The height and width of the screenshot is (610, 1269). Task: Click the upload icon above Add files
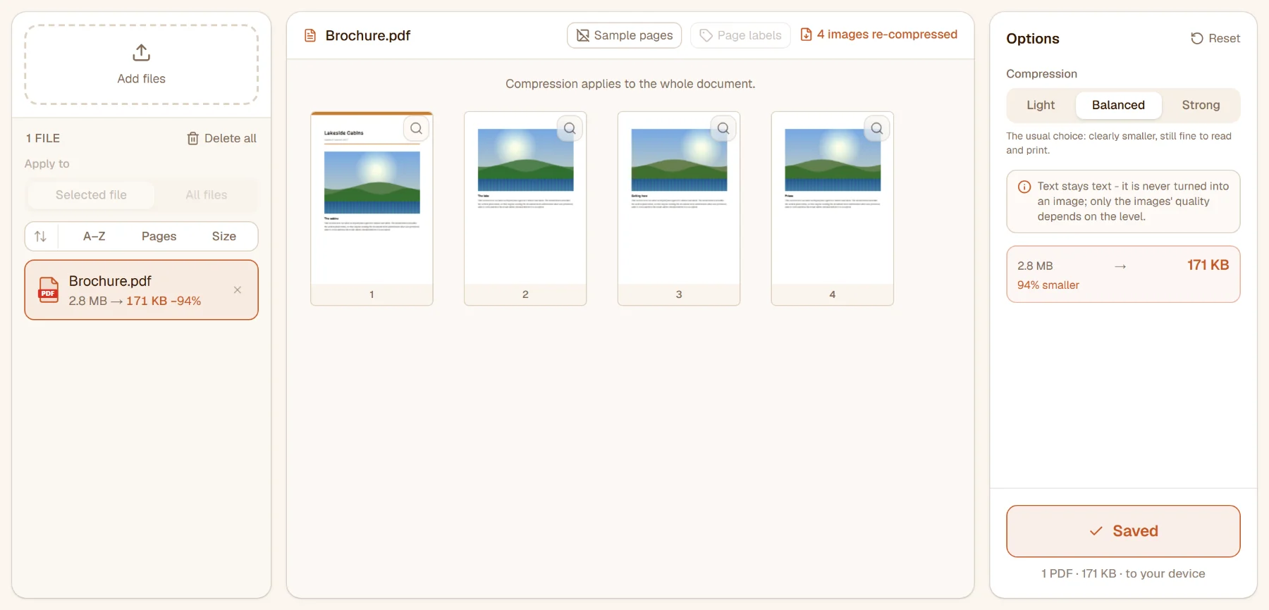point(141,53)
